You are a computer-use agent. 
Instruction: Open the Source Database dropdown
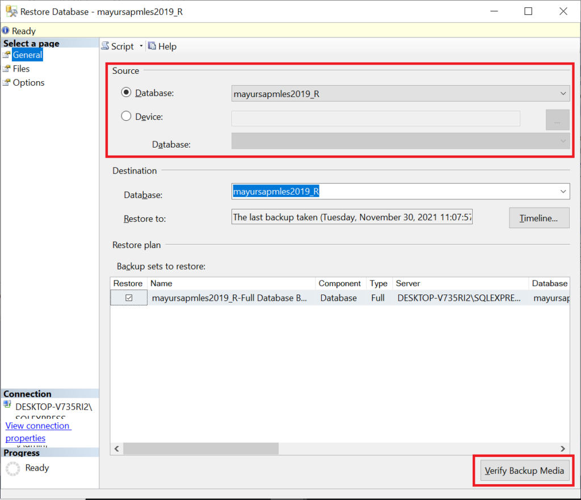click(x=563, y=93)
